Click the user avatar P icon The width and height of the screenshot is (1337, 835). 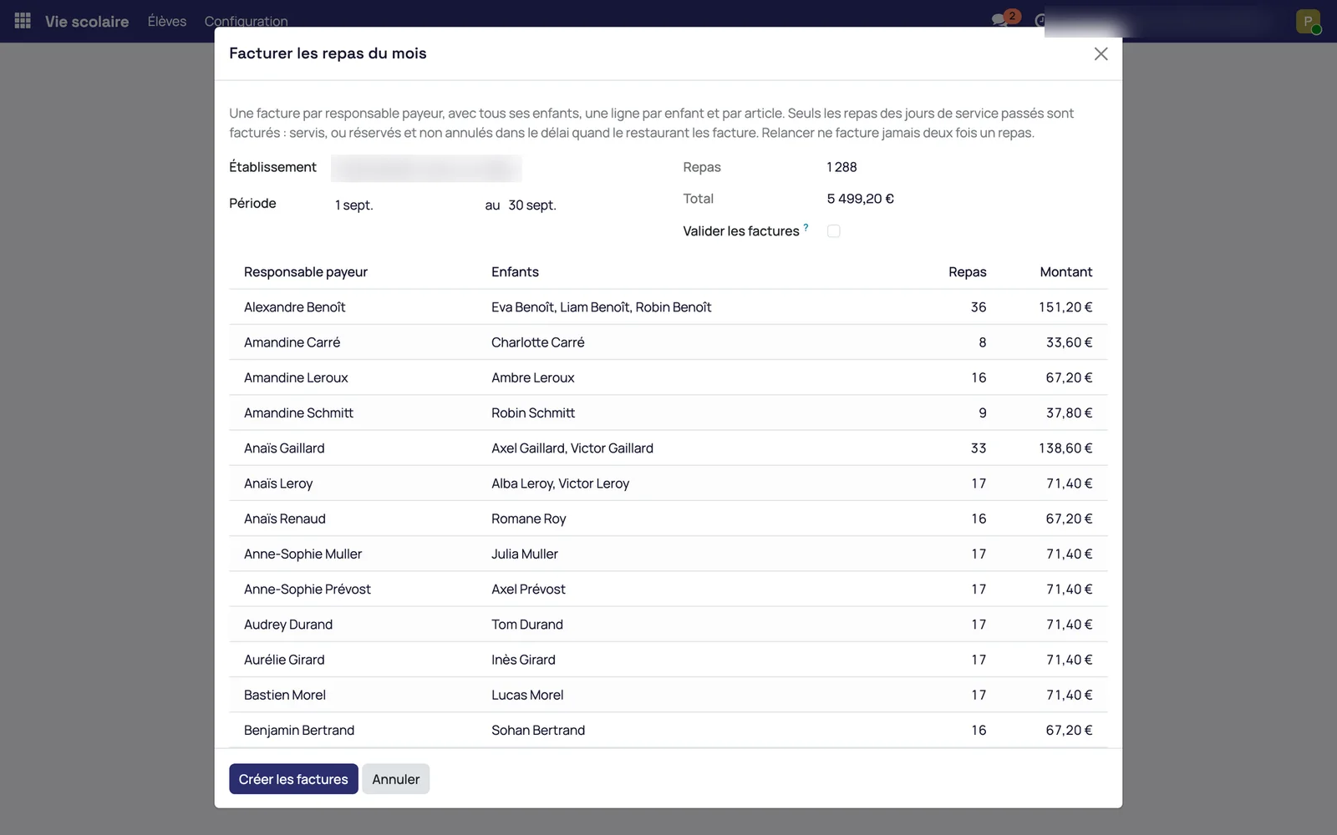click(x=1308, y=21)
